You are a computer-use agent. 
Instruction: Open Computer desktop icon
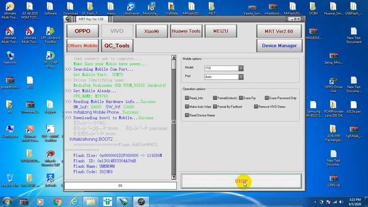click(x=10, y=131)
